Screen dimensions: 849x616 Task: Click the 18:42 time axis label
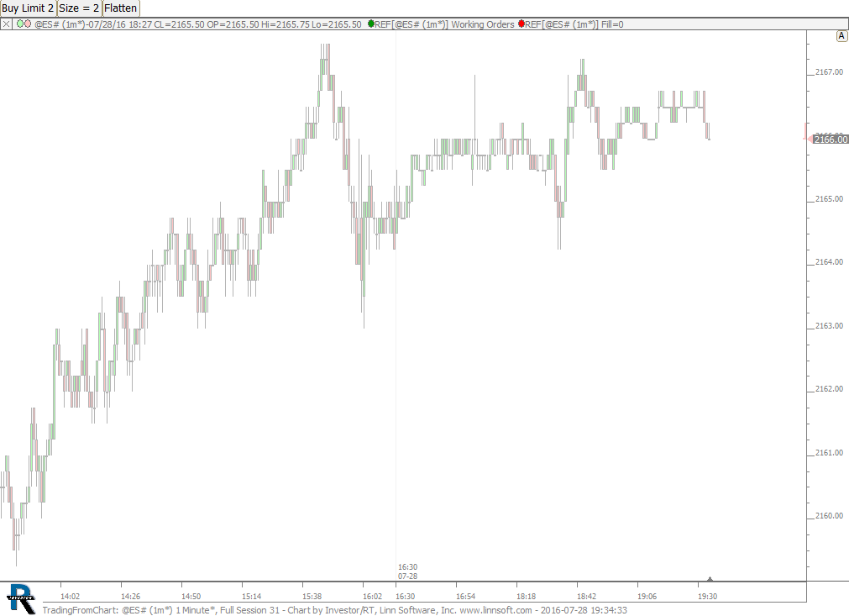pyautogui.click(x=586, y=596)
